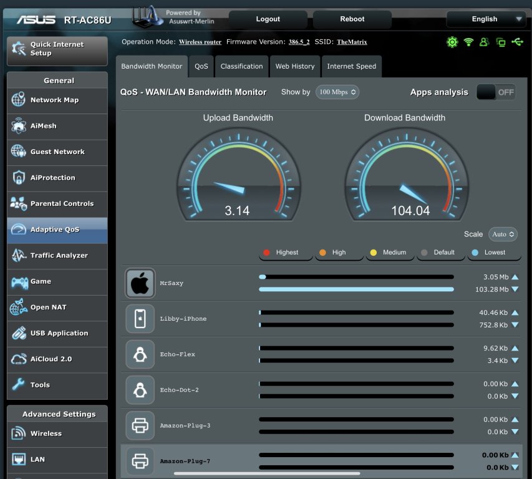Viewport: 532px width, 479px height.
Task: Open the TheMatrix SSID link
Action: [352, 42]
